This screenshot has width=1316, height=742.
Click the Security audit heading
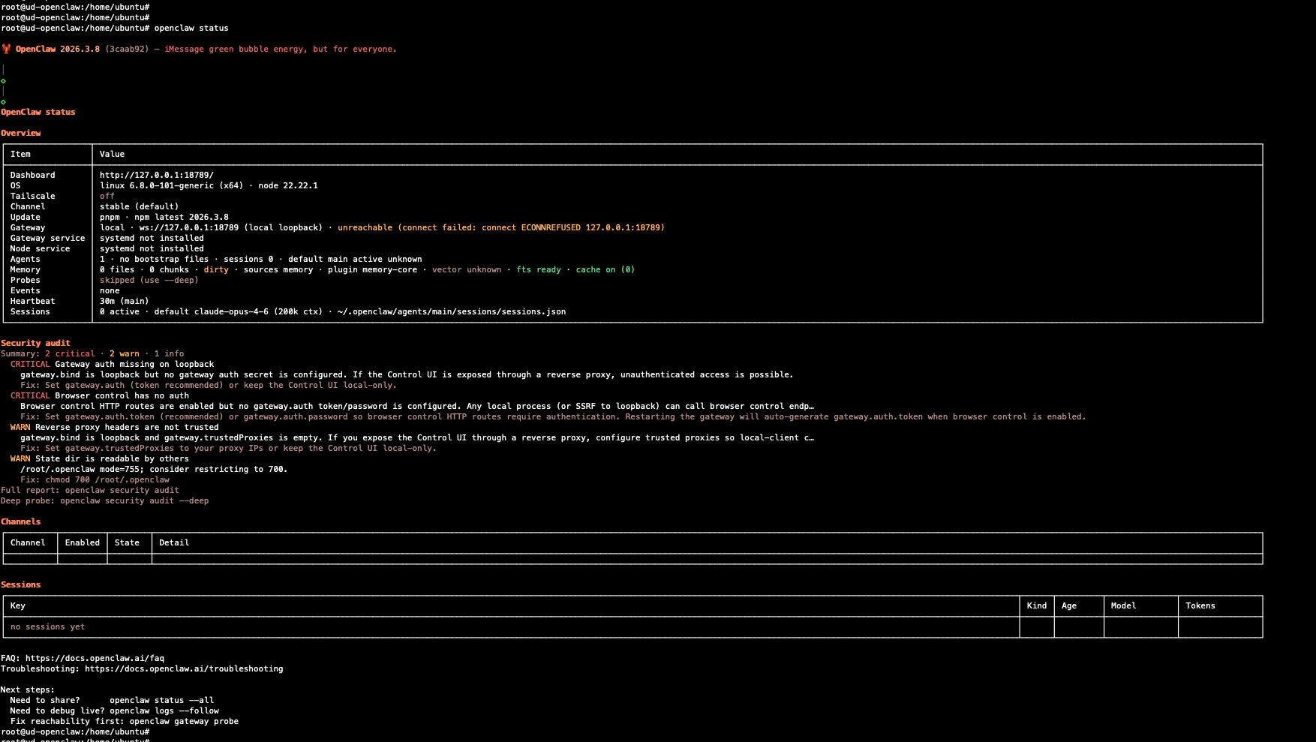[x=35, y=344]
